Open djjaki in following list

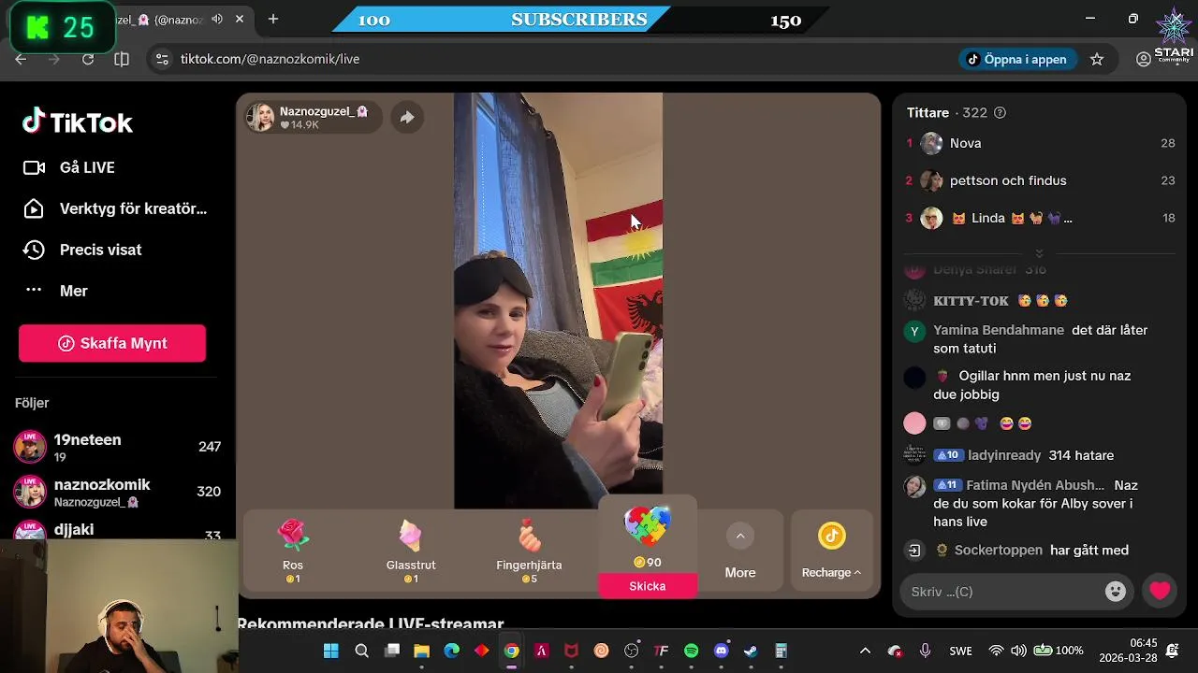[118, 531]
